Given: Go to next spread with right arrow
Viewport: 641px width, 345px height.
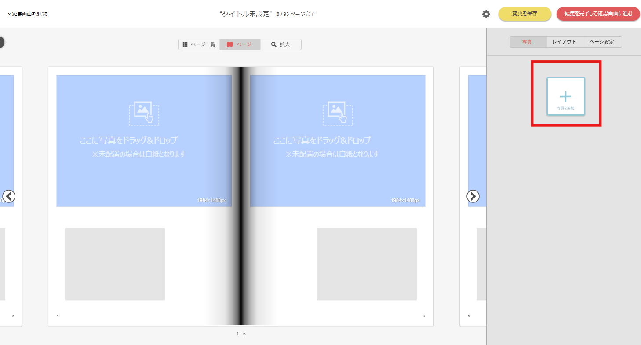Looking at the screenshot, I should [x=473, y=196].
